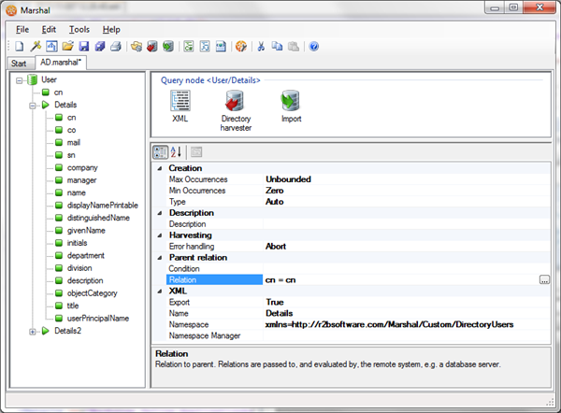The width and height of the screenshot is (561, 413).
Task: Click the Max Occurrences value Unbounded
Action: pyautogui.click(x=407, y=179)
